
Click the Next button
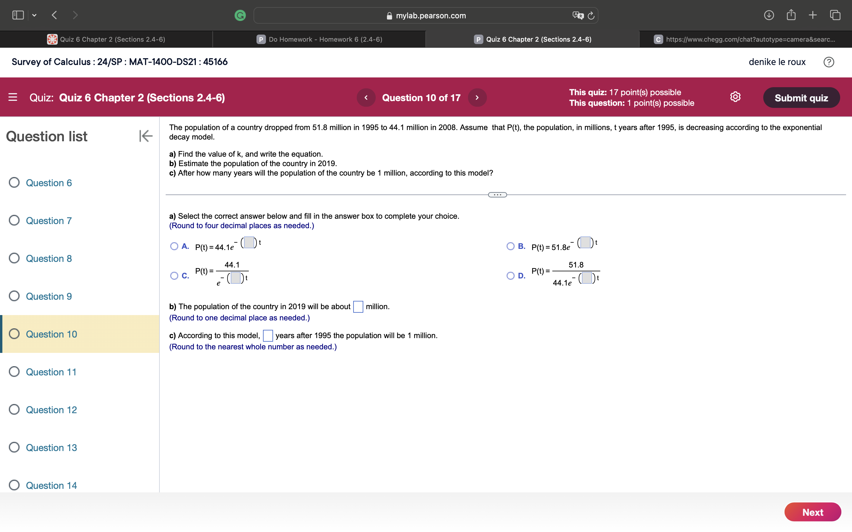813,512
